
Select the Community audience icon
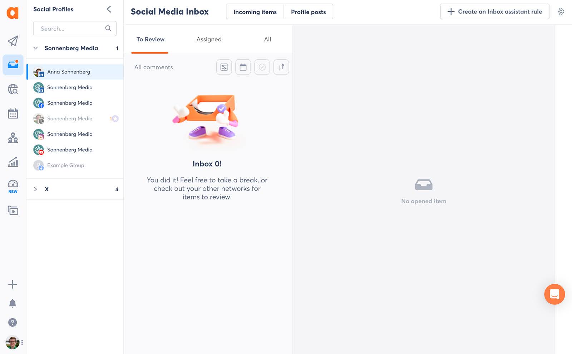click(13, 138)
